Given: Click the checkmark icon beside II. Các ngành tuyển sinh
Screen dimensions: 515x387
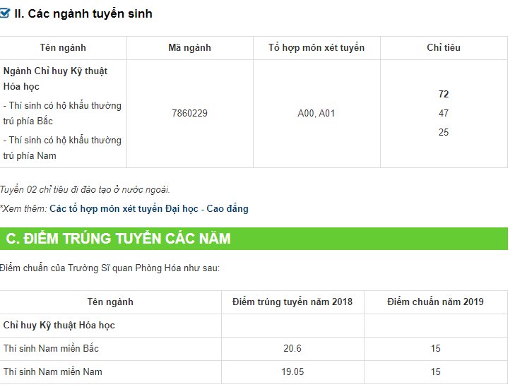Looking at the screenshot, I should 5,13.
